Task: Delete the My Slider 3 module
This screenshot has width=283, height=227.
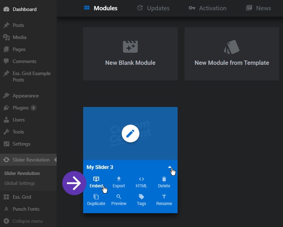Action: pos(164,182)
